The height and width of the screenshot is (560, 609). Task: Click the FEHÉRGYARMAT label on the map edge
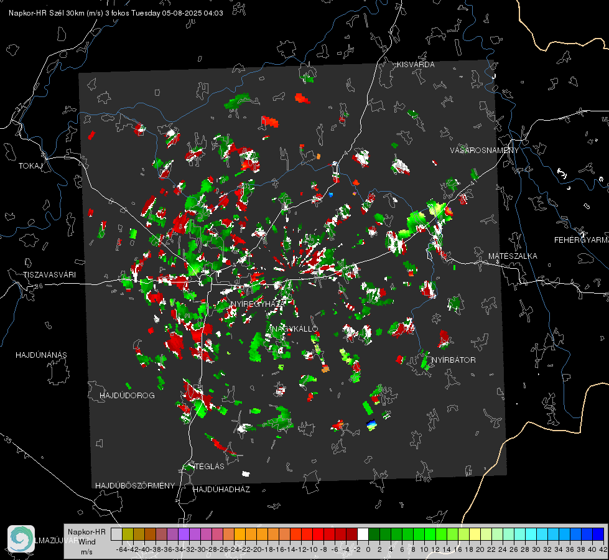[x=582, y=240]
